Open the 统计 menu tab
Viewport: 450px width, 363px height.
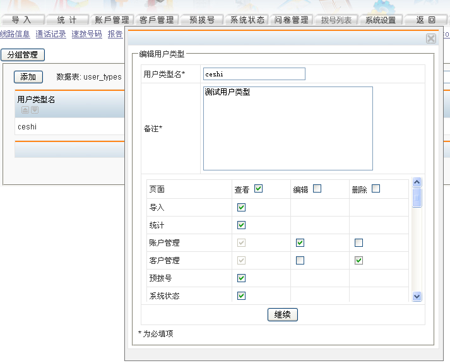[x=67, y=20]
